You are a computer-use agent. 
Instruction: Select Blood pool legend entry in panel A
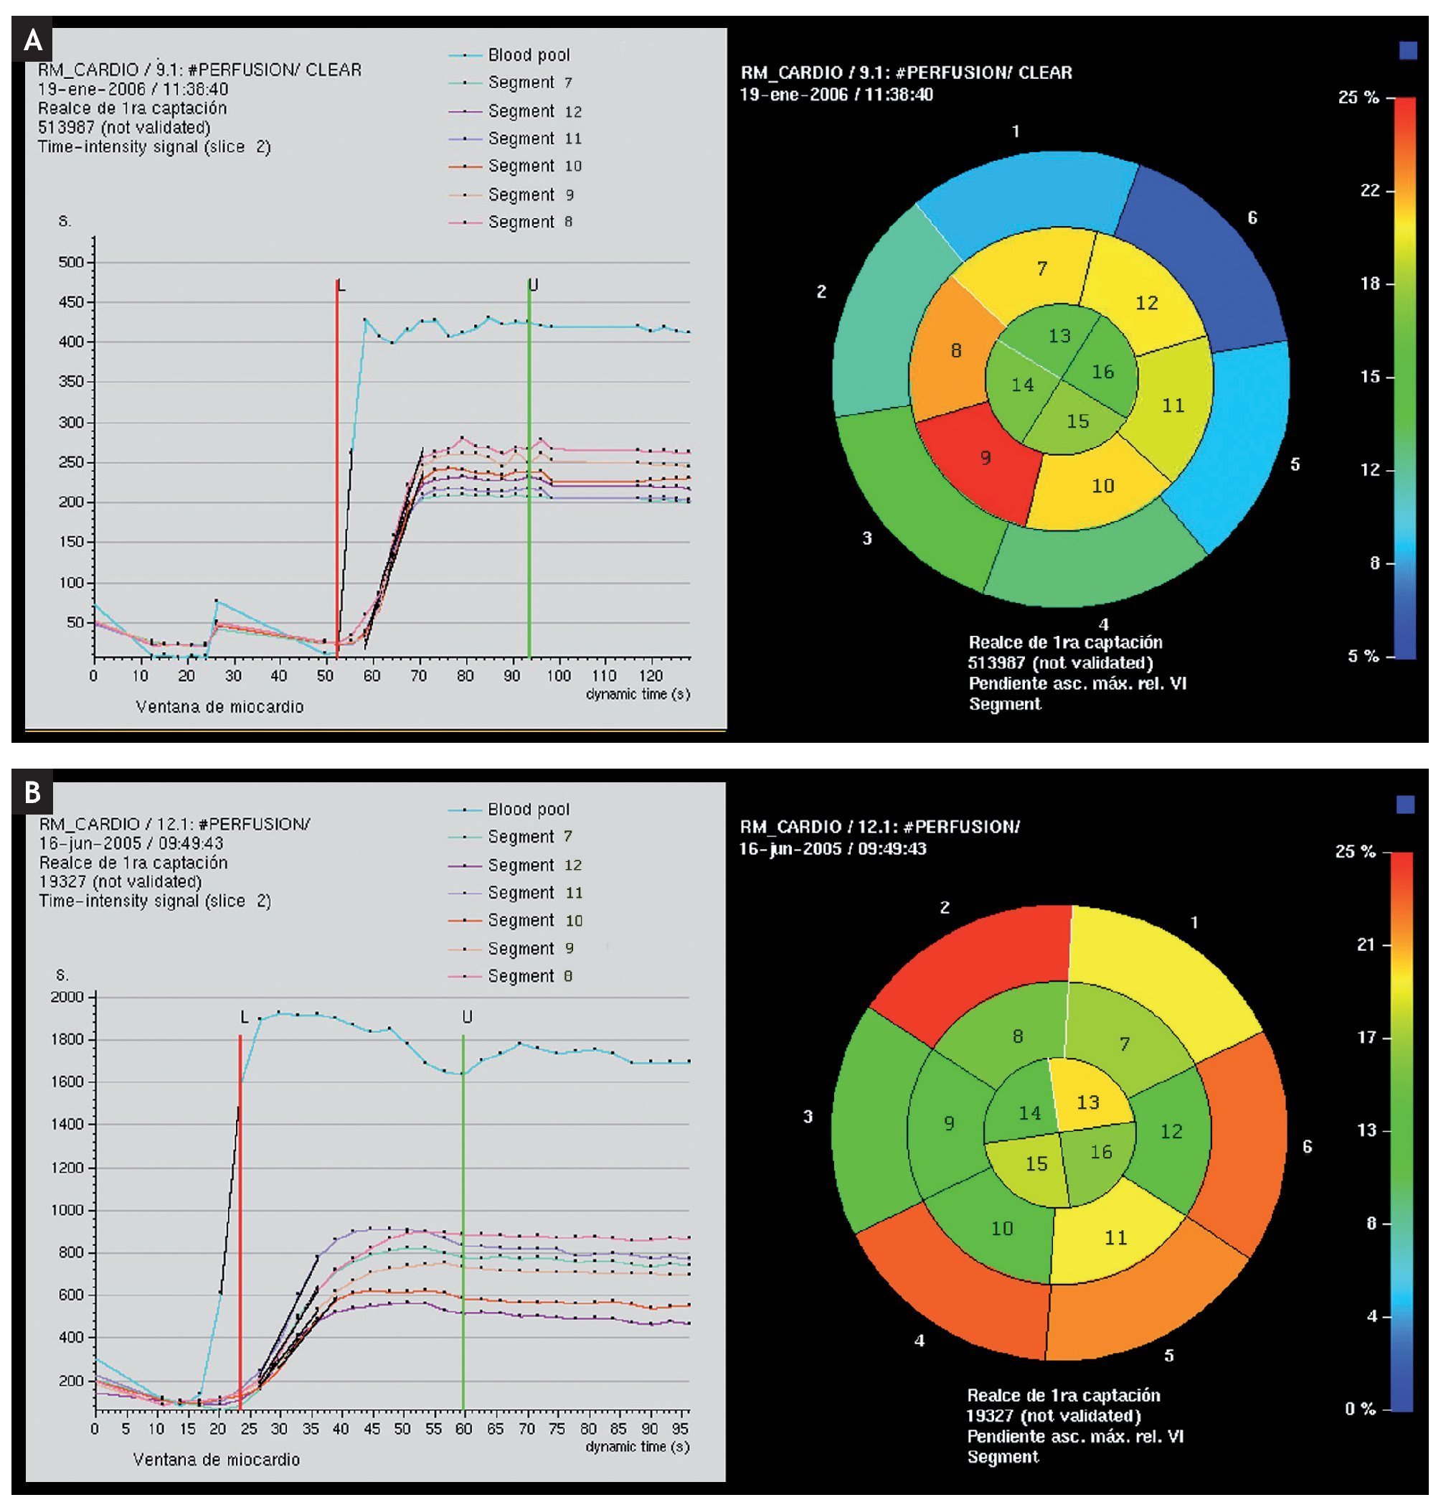[x=528, y=55]
